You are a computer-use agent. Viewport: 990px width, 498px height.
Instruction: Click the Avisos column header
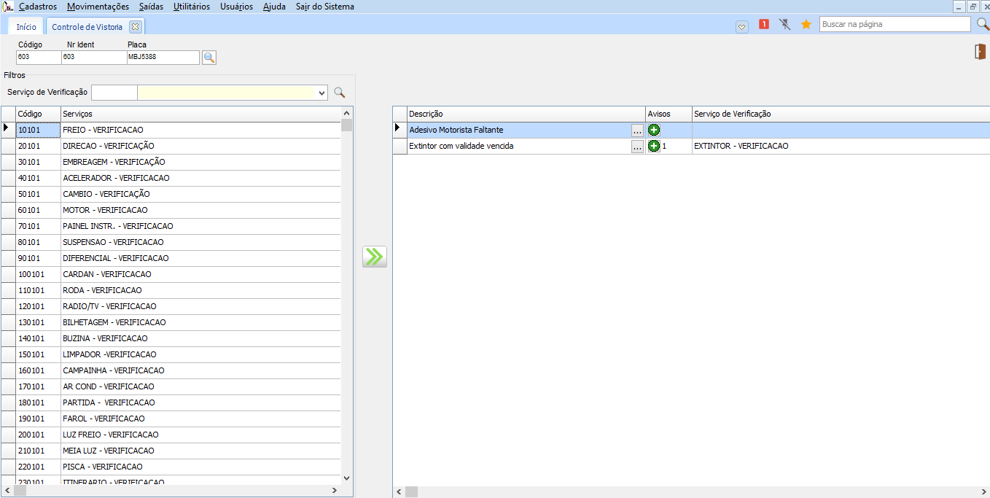click(x=669, y=114)
